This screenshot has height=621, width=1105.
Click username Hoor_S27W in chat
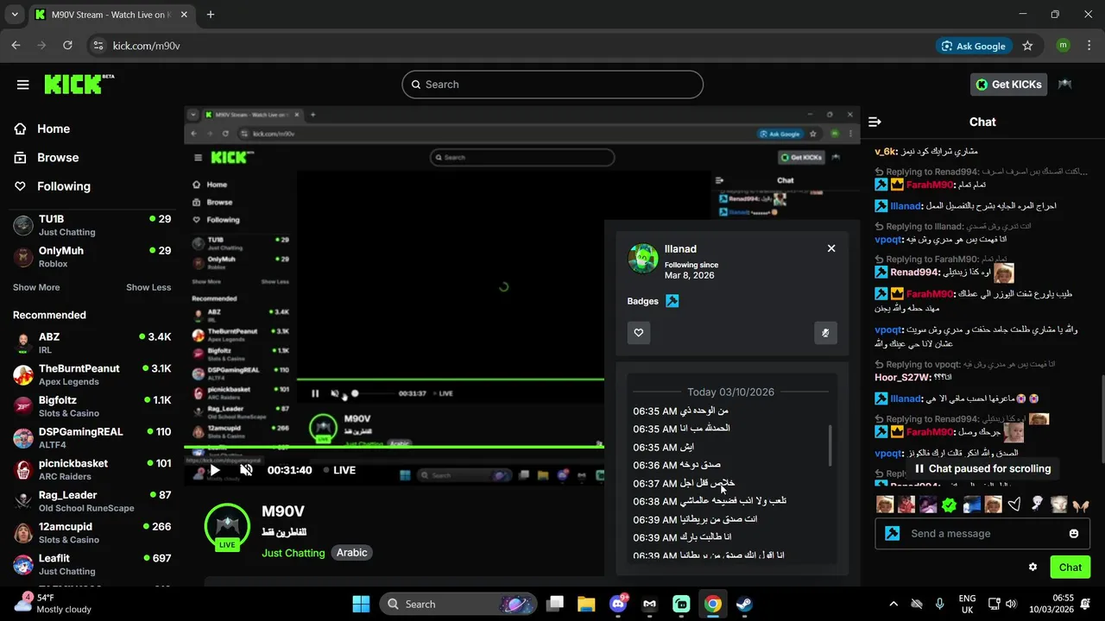coord(902,378)
